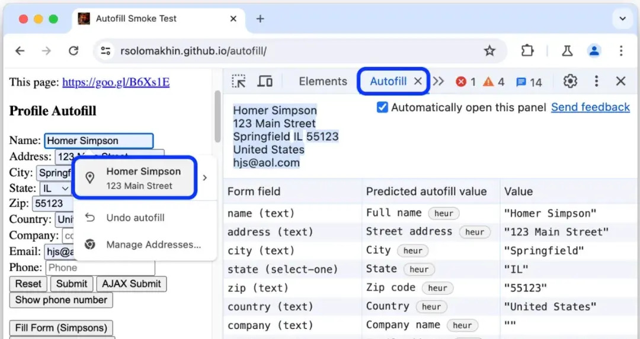This screenshot has width=640, height=339.
Task: Open new tab with plus button
Action: coord(260,18)
